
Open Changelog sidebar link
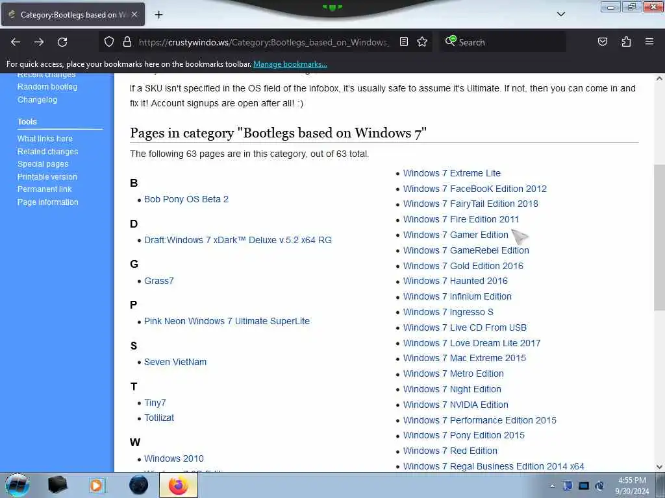coord(37,100)
